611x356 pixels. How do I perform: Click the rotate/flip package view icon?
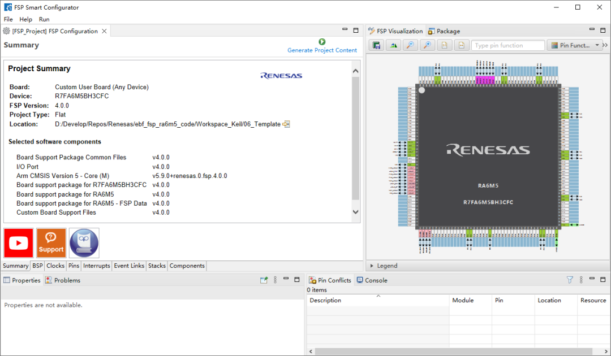coord(394,46)
